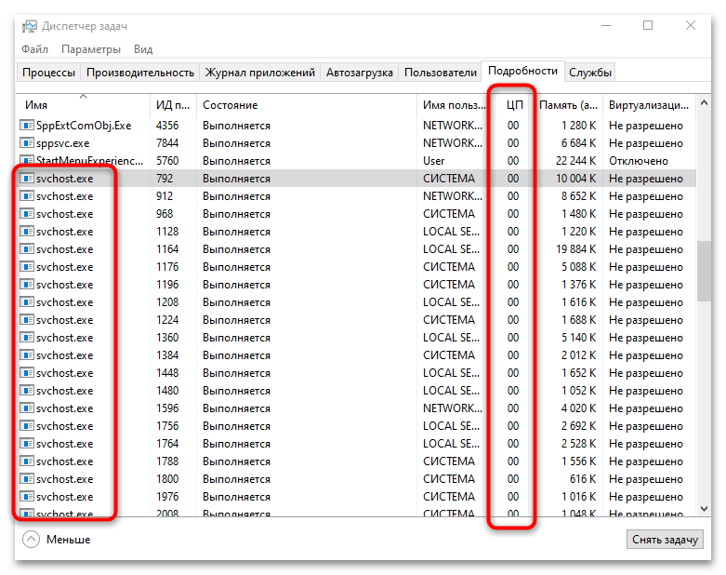Click icon of svchost.exe with PID 1128
Image resolution: width=726 pixels, height=575 pixels.
[x=27, y=231]
